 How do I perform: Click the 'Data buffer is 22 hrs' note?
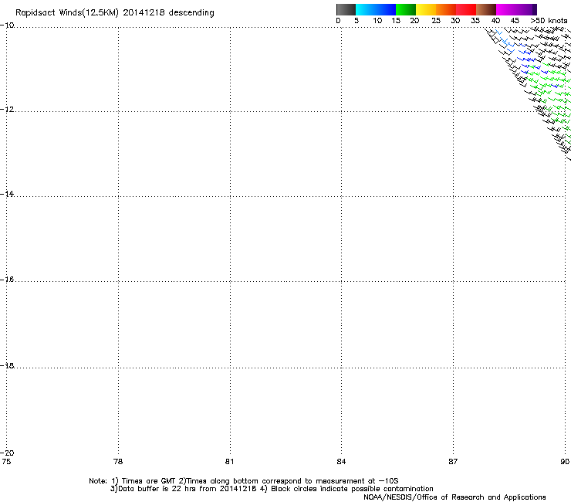272,489
